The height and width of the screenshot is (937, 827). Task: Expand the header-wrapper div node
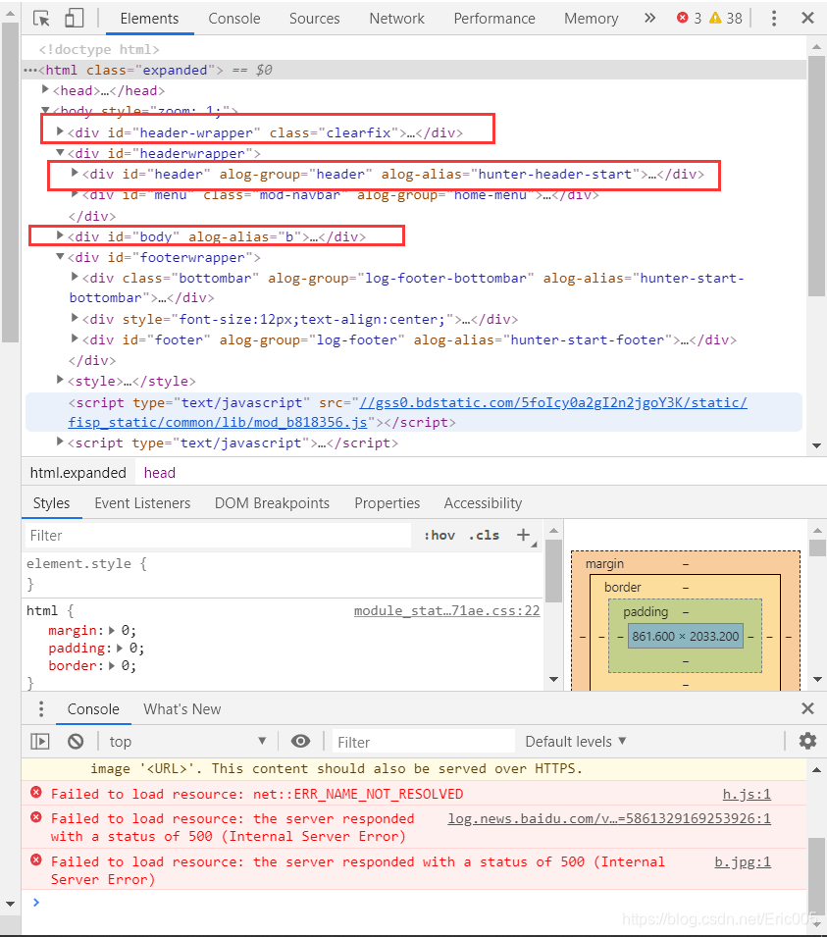tap(60, 131)
